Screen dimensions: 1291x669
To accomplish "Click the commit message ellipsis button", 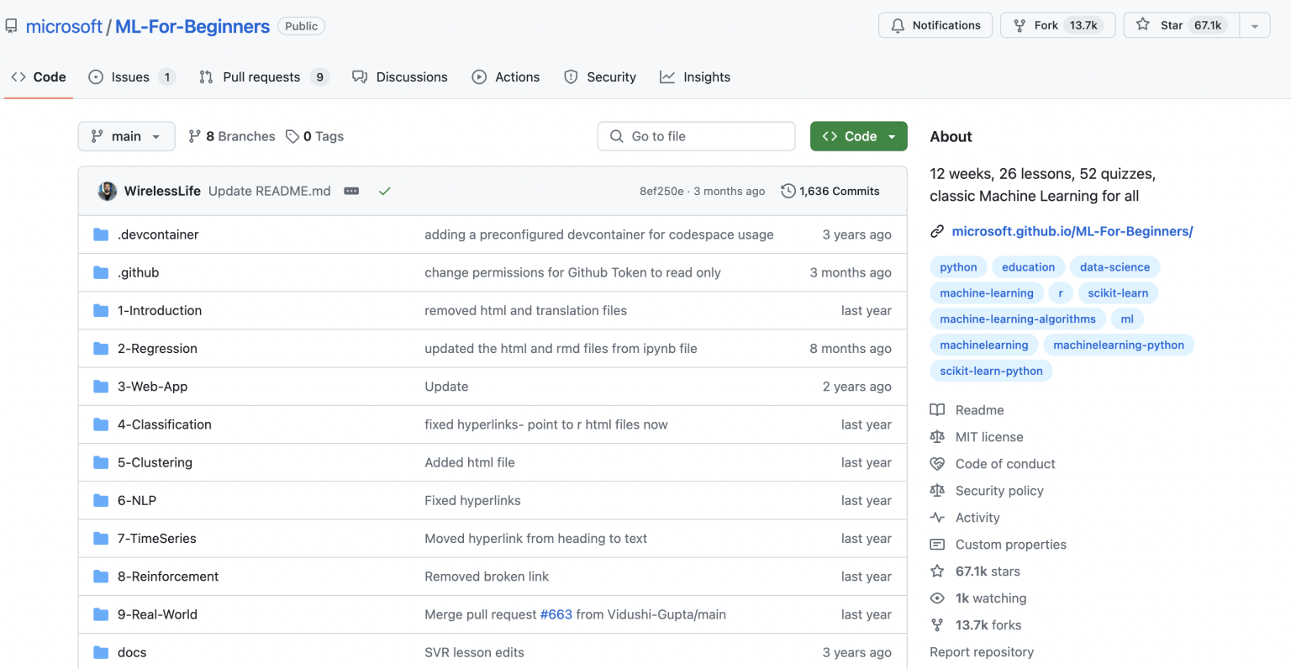I will [351, 191].
